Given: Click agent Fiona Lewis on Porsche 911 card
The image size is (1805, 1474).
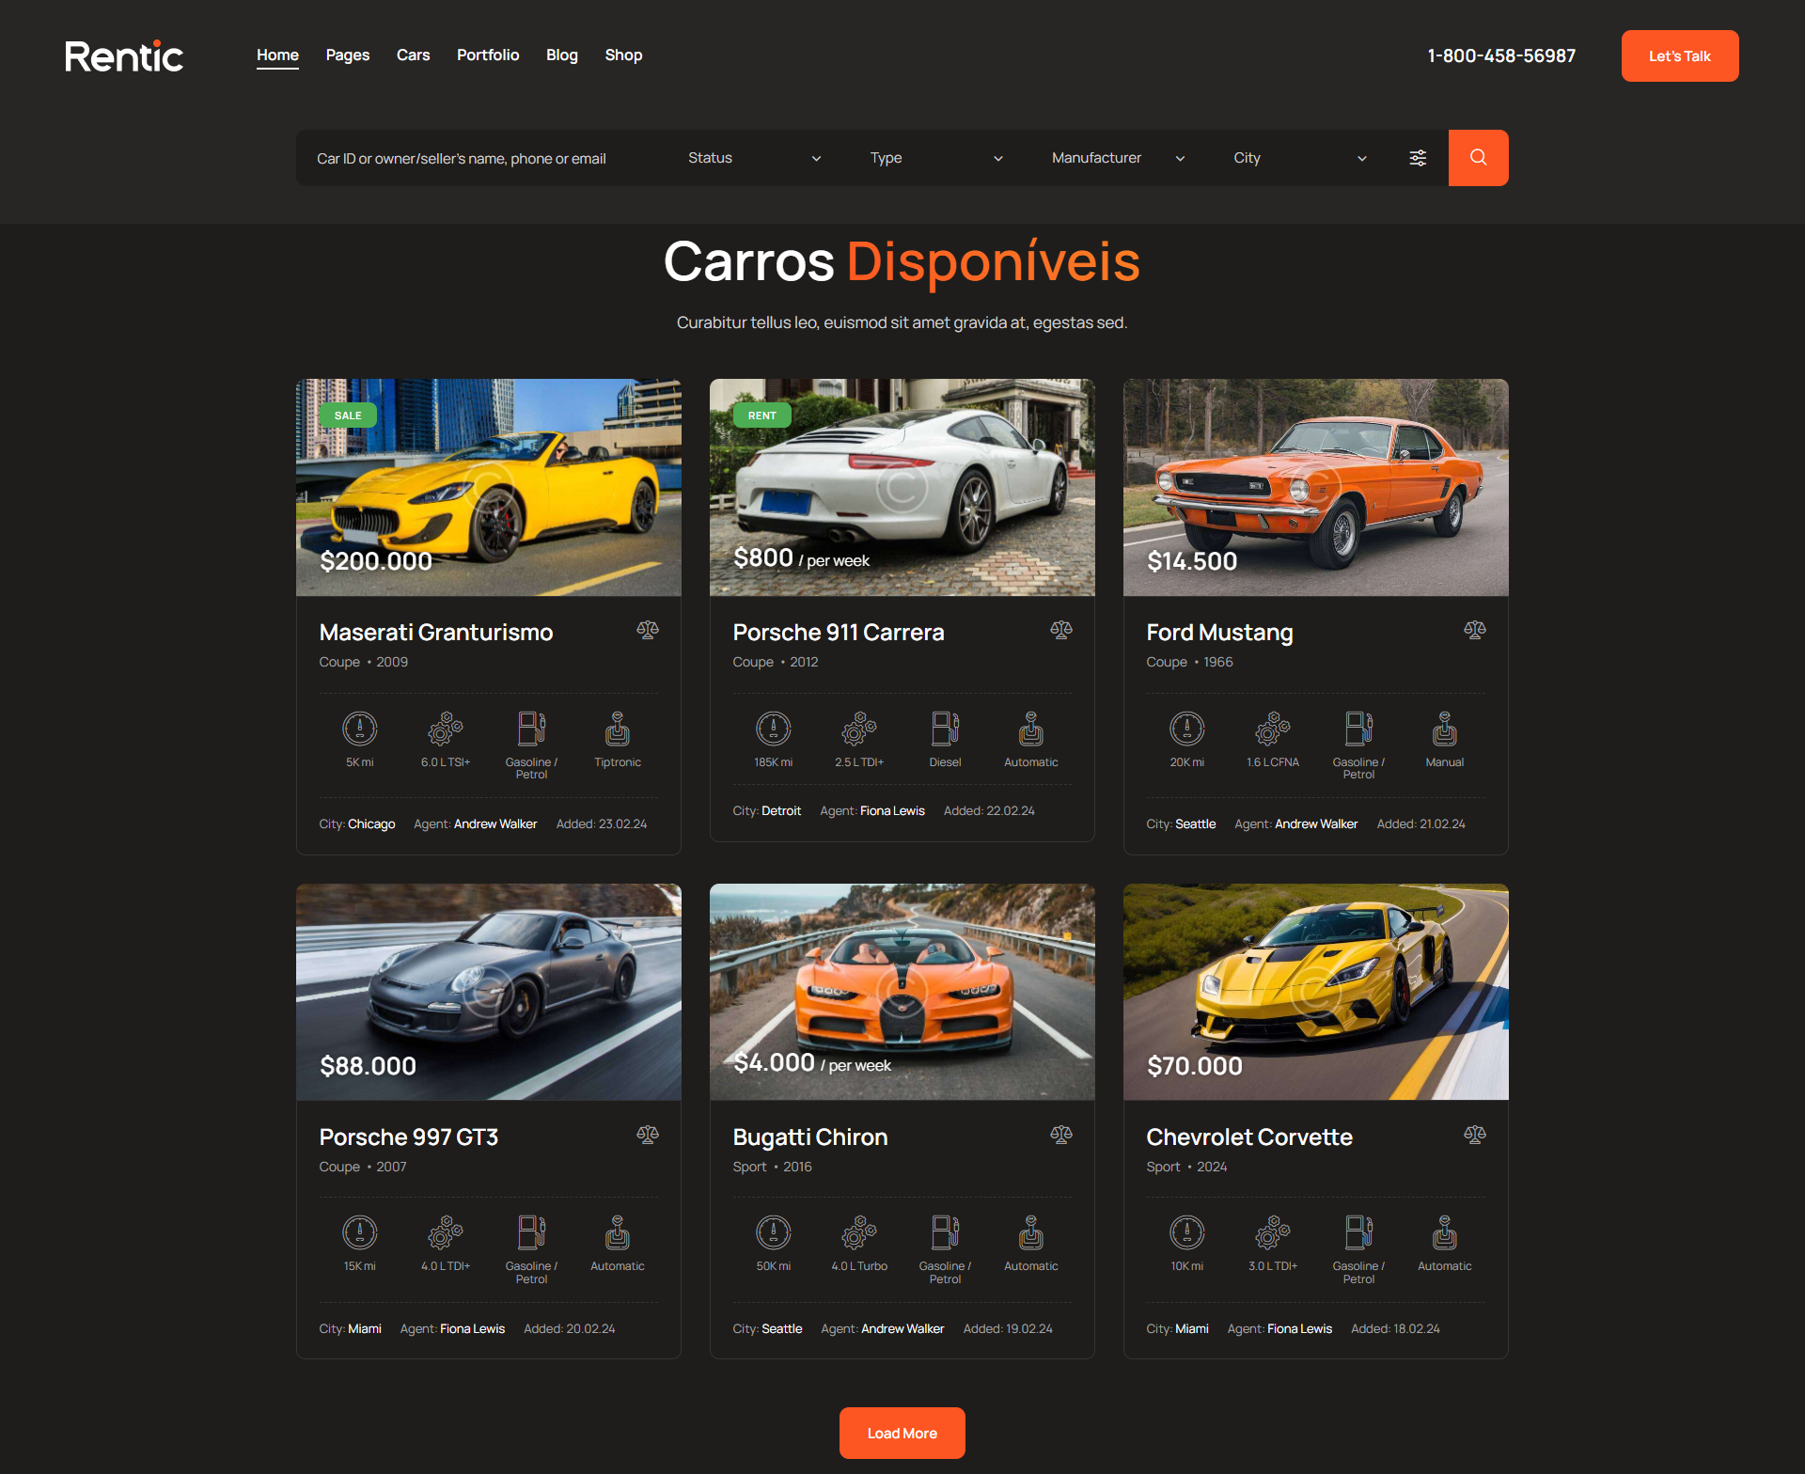Looking at the screenshot, I should point(892,811).
